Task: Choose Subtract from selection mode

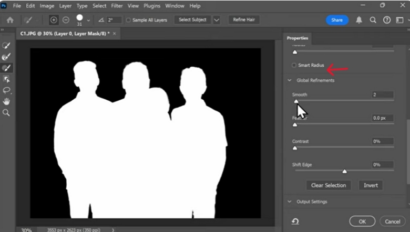Action: (66, 20)
